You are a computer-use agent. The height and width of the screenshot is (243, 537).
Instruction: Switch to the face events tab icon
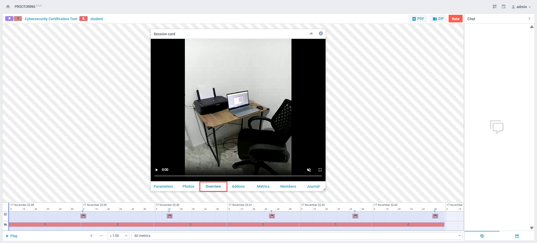pos(517,236)
